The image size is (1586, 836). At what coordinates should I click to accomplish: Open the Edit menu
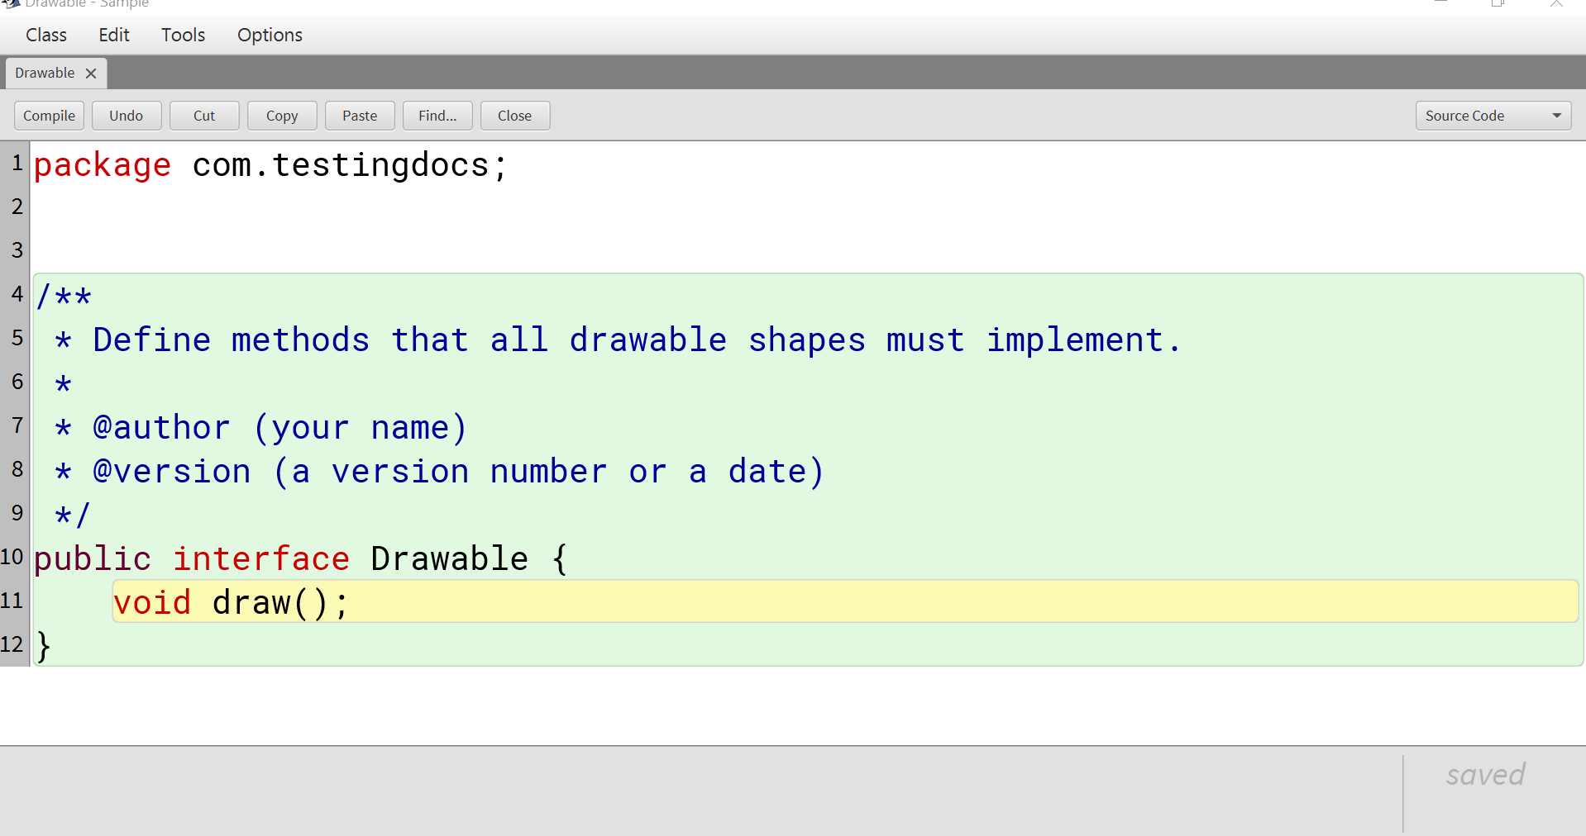point(113,35)
